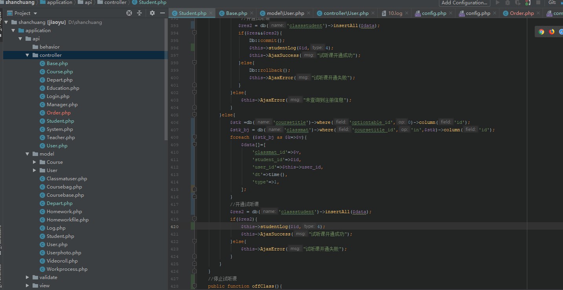The height and width of the screenshot is (290, 563).
Task: Close the Student.php editor tab
Action: click(211, 13)
